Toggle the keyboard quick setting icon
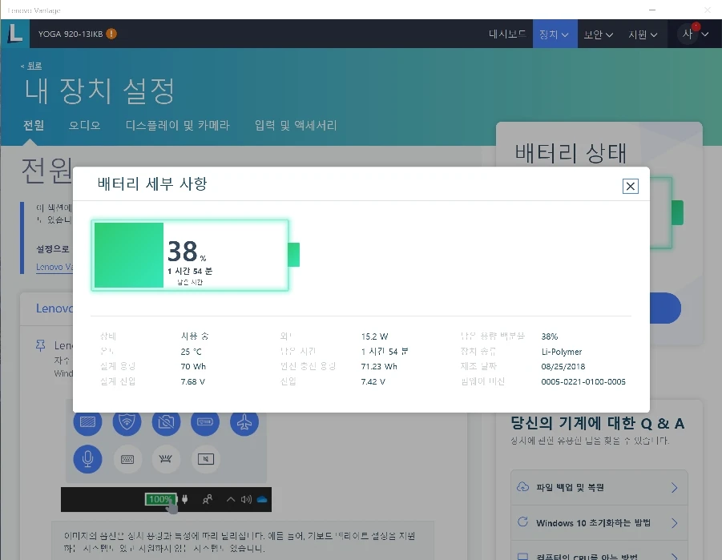The image size is (722, 560). tap(127, 459)
